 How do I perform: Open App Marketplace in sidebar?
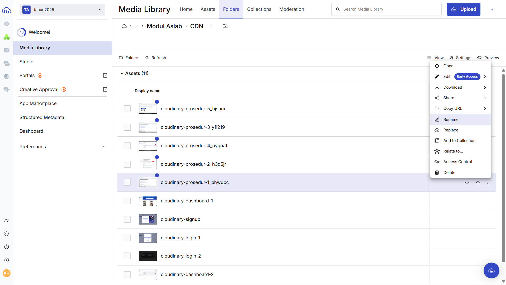pyautogui.click(x=38, y=103)
